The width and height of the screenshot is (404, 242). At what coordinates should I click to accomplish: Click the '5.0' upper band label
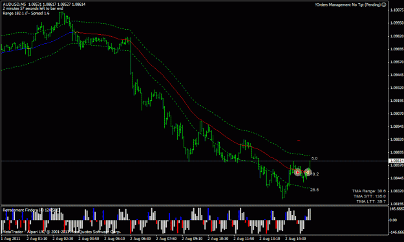pyautogui.click(x=314, y=158)
